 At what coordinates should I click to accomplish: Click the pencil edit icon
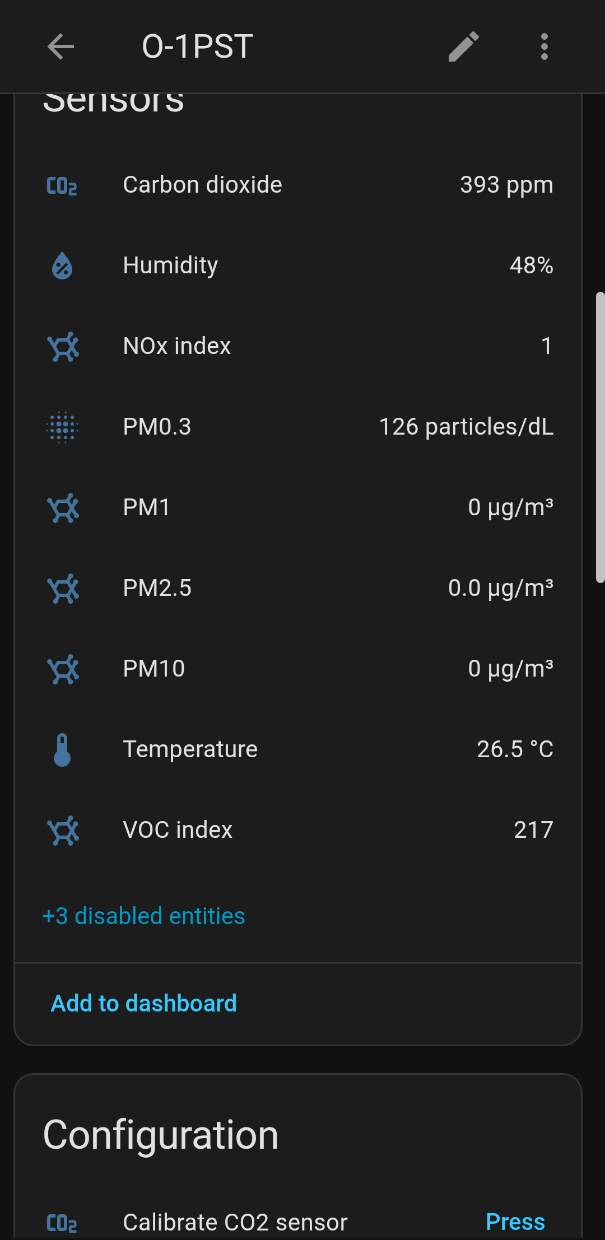(x=464, y=46)
